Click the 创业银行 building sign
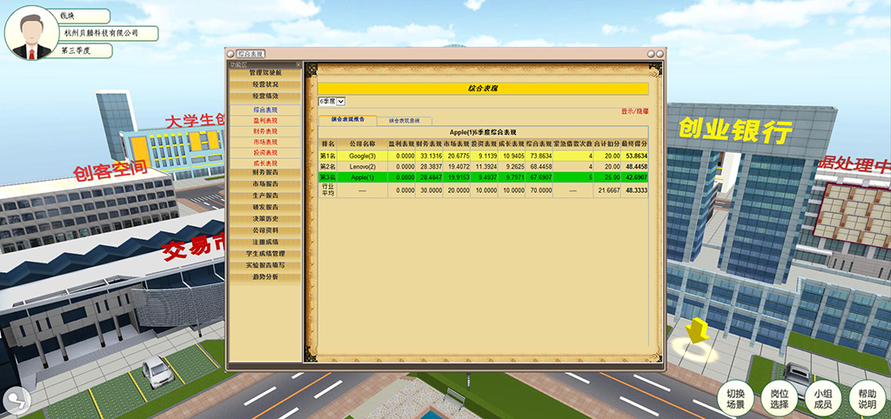Screen dimensions: 891x419 735,130
